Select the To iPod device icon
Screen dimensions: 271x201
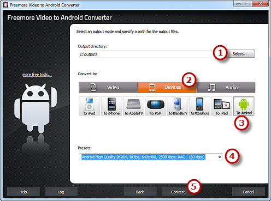(89, 106)
